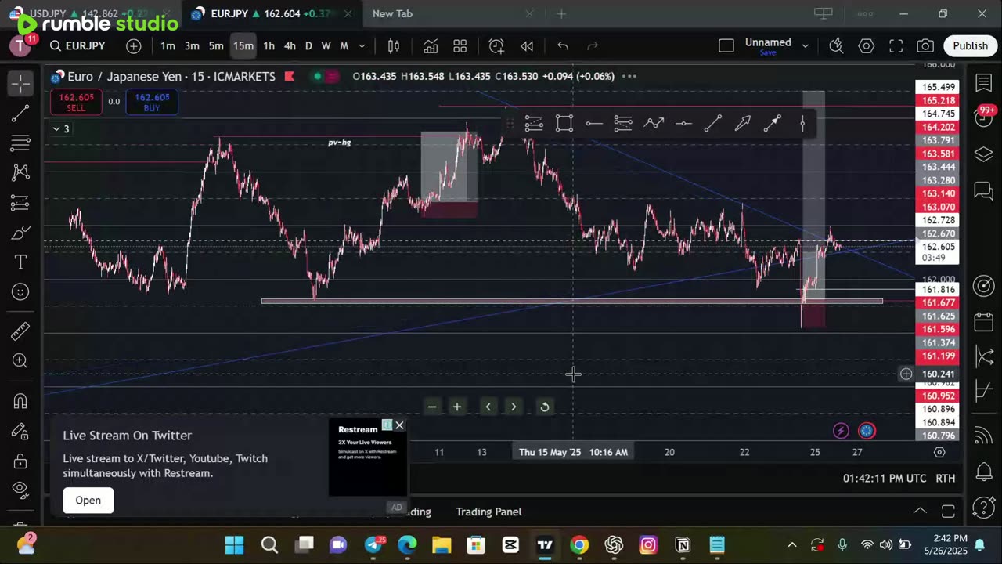This screenshot has width=1002, height=564.
Task: Click Open on Live Stream popup
Action: pos(88,501)
